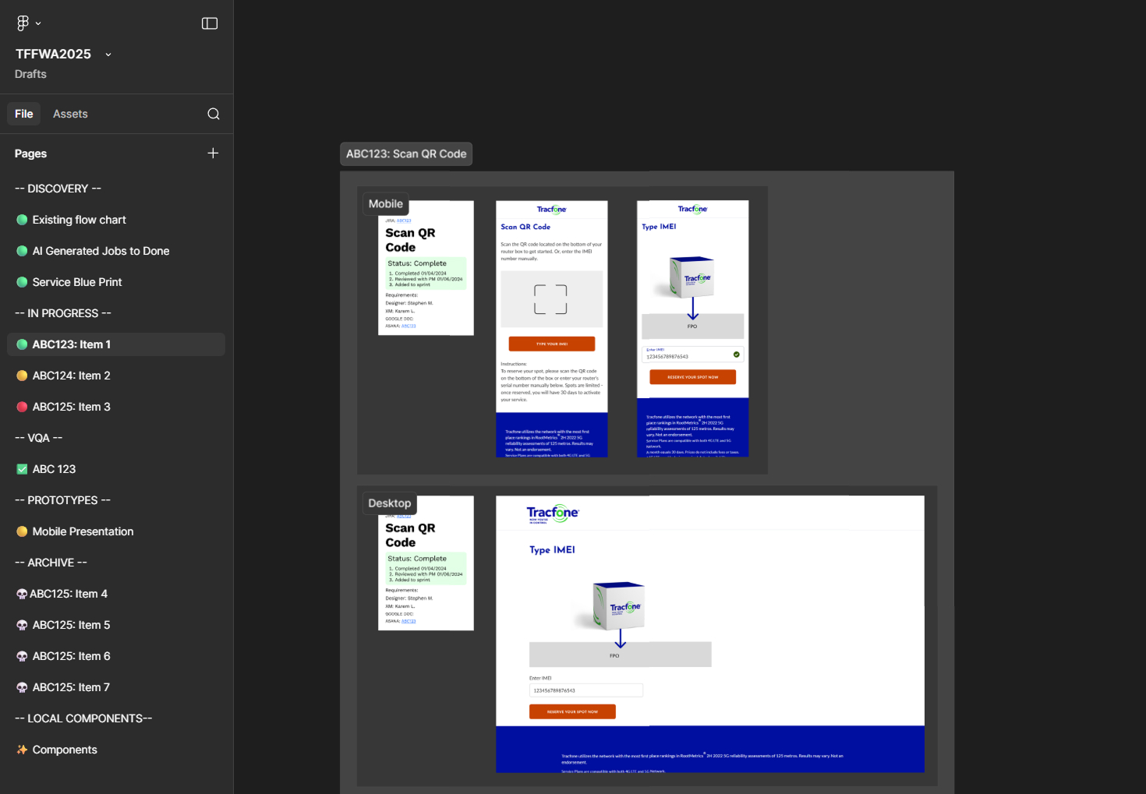Open the search icon in the left panel
Screen dimensions: 1146x794
213,114
